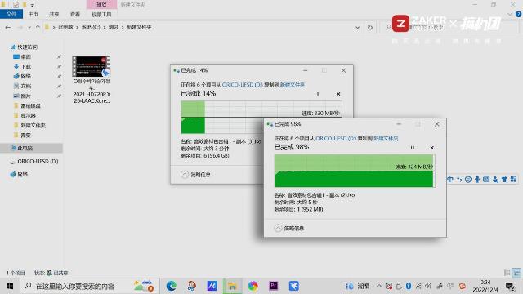The width and height of the screenshot is (523, 294).
Task: Click the green progress graph at 98%
Action: coord(354,171)
